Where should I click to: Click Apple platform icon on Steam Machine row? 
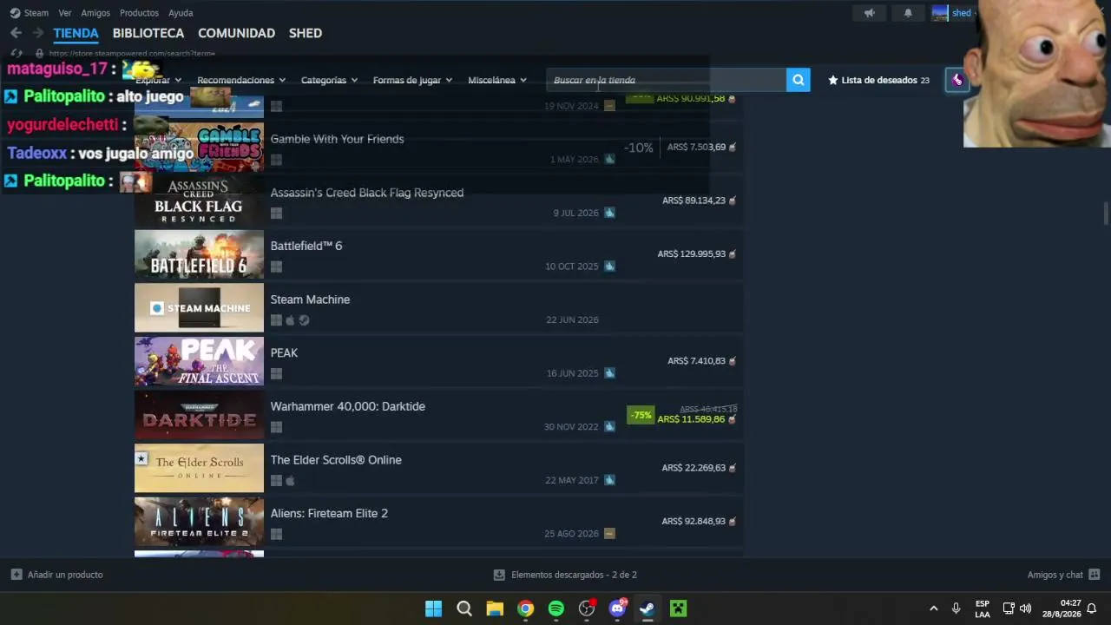coord(290,320)
